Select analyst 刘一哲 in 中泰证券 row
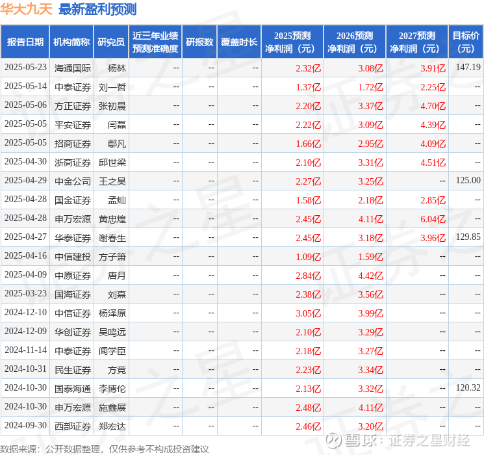This screenshot has width=484, height=455. pyautogui.click(x=112, y=87)
